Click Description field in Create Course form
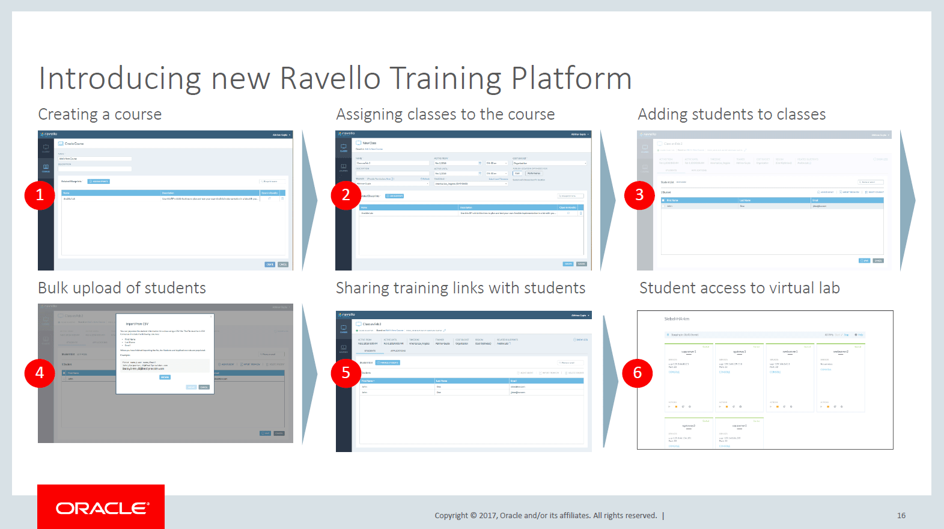This screenshot has width=944, height=529. tap(95, 169)
